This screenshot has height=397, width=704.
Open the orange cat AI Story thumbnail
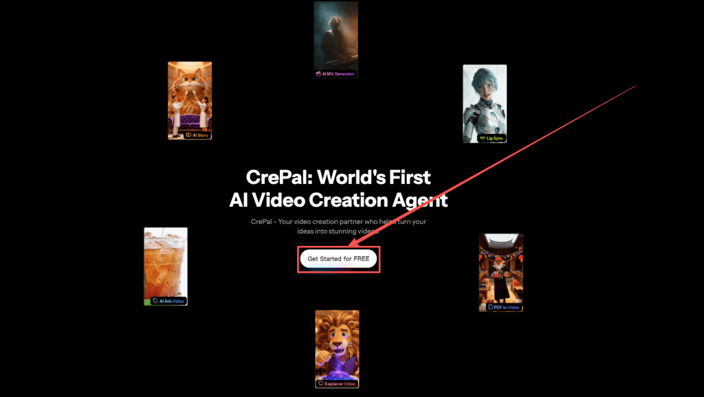[189, 96]
